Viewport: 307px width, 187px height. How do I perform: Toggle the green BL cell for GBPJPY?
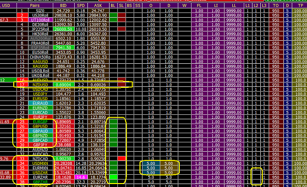coord(113,145)
